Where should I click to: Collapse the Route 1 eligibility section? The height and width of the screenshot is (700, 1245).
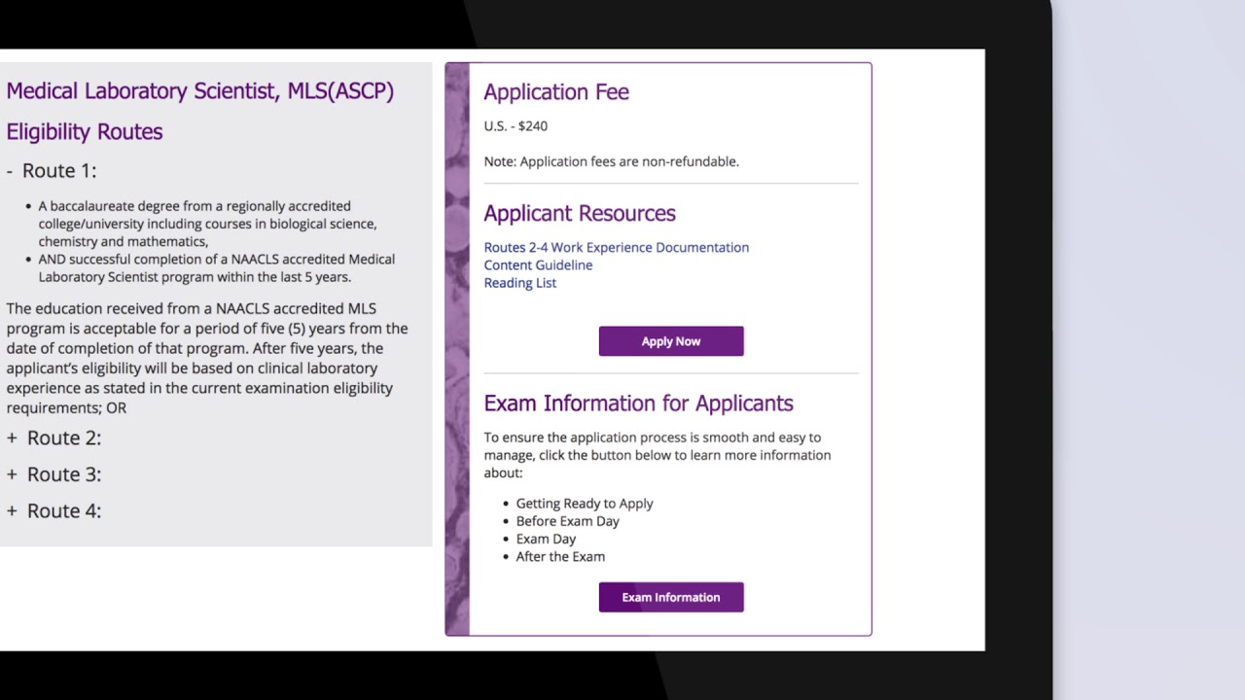coord(52,171)
